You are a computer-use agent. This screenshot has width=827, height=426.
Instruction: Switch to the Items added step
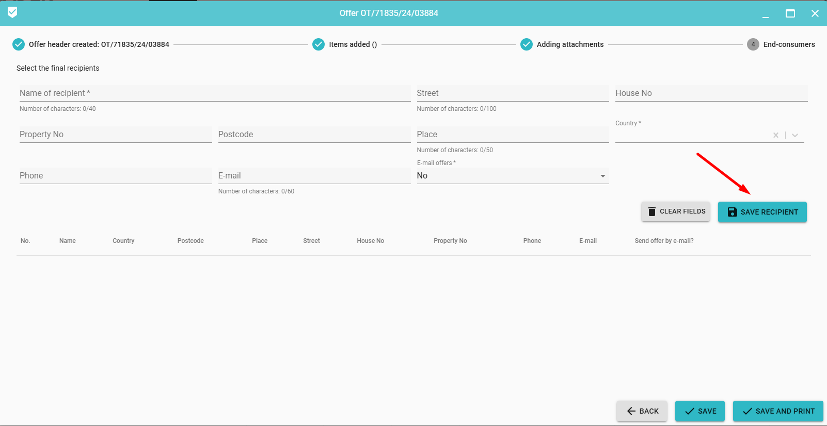(x=353, y=44)
